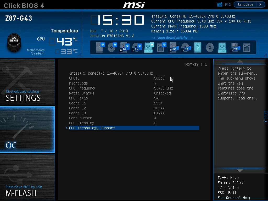Click the HOT KEY label
This screenshot has height=201, width=268.
[192, 65]
